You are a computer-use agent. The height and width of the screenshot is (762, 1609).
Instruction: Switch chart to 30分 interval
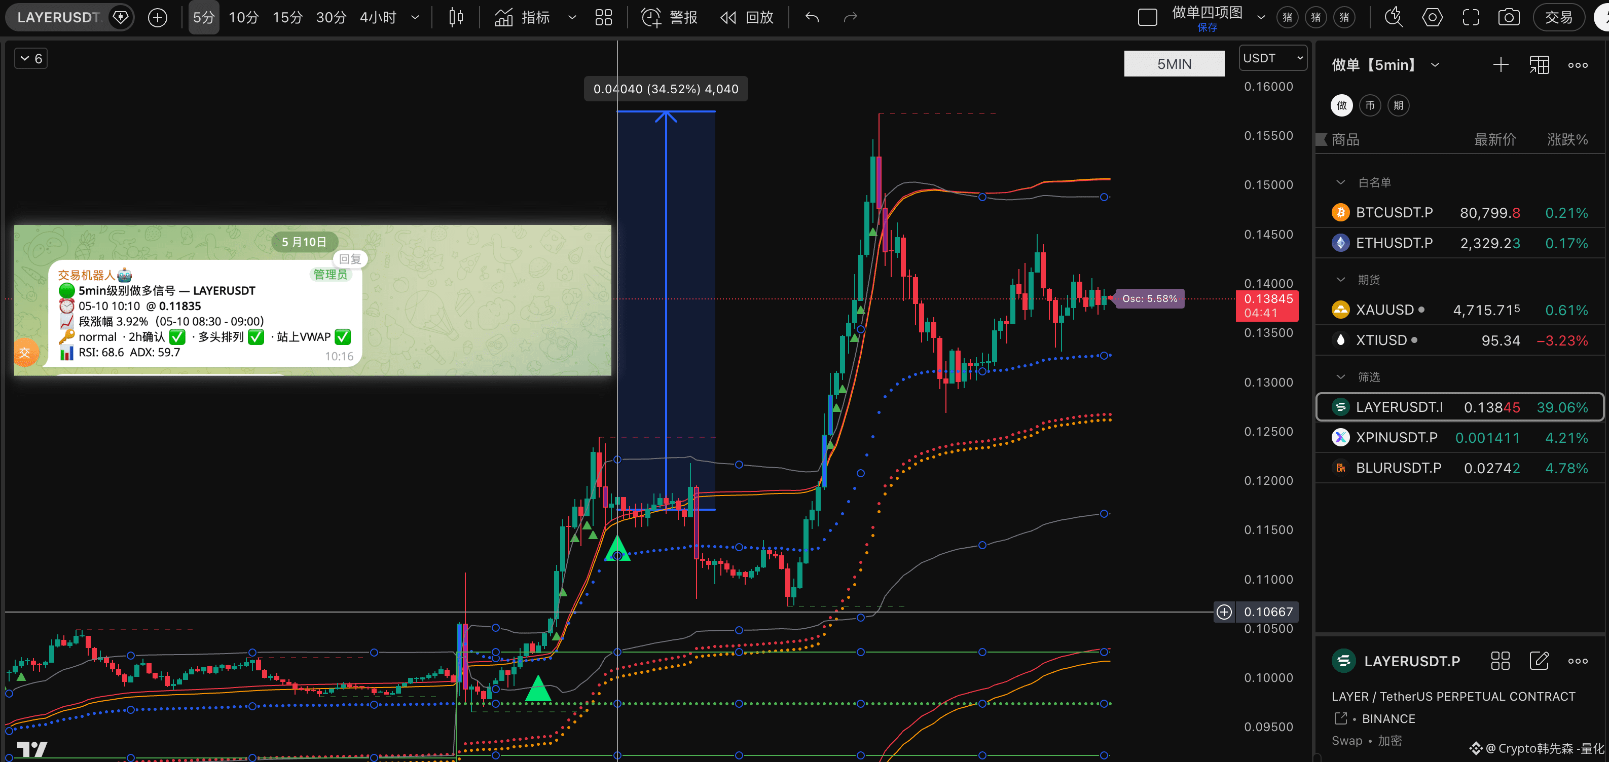(331, 17)
